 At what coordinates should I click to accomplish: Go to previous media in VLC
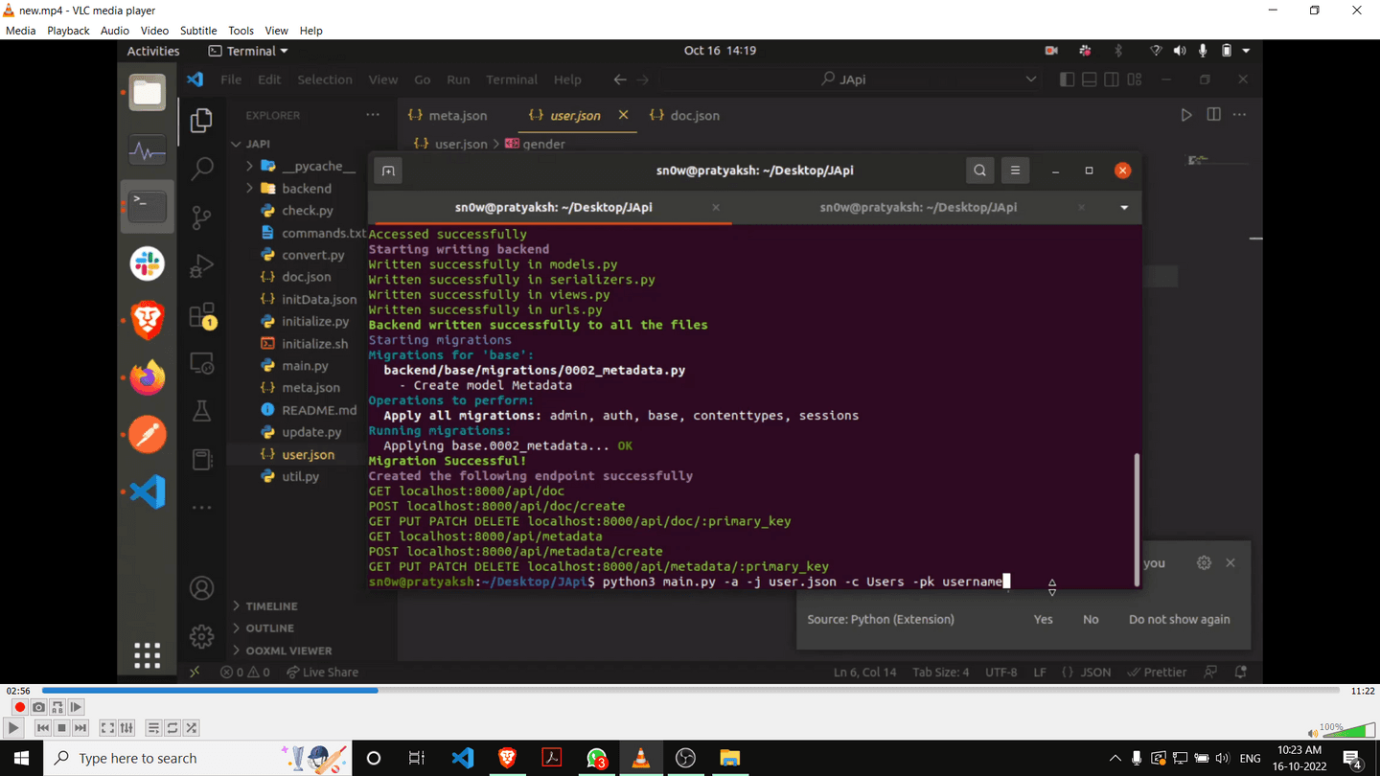(x=42, y=728)
